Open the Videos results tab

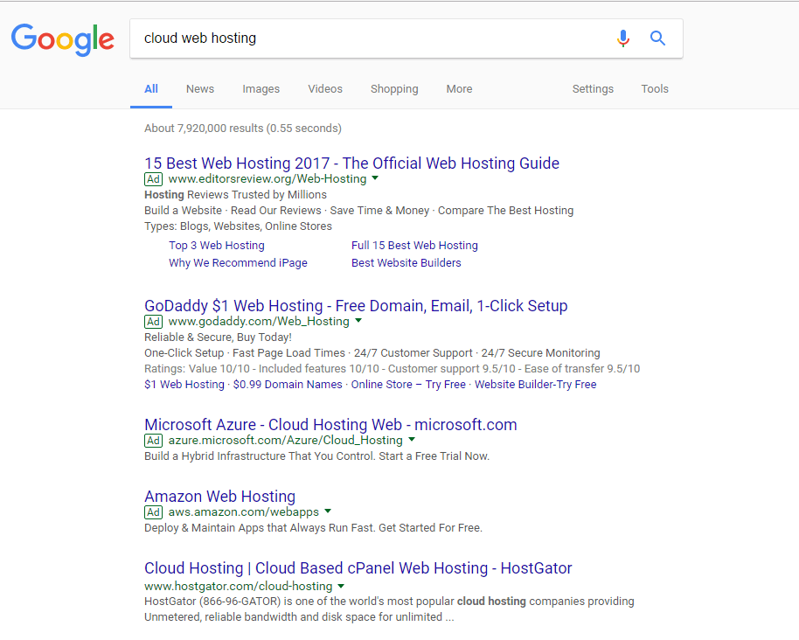(325, 89)
